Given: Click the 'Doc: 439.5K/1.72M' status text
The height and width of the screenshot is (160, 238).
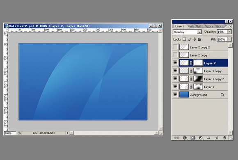Looking at the screenshot, I should [44, 133].
